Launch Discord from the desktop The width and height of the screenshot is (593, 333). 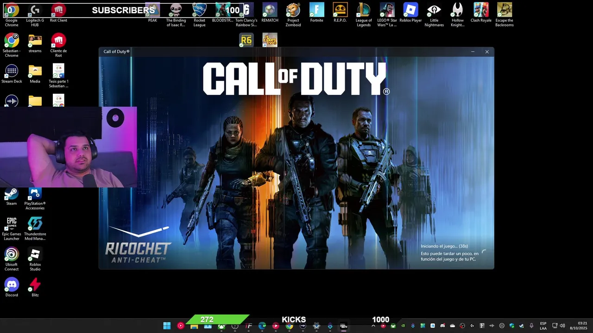click(x=12, y=287)
